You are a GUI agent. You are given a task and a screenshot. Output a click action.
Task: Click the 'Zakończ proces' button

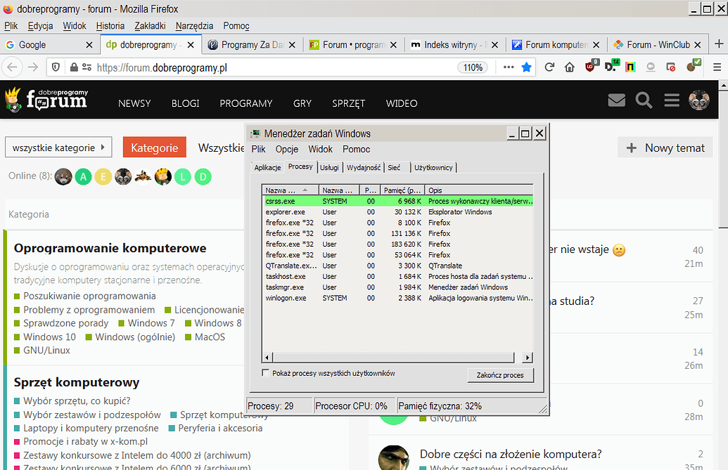(500, 375)
